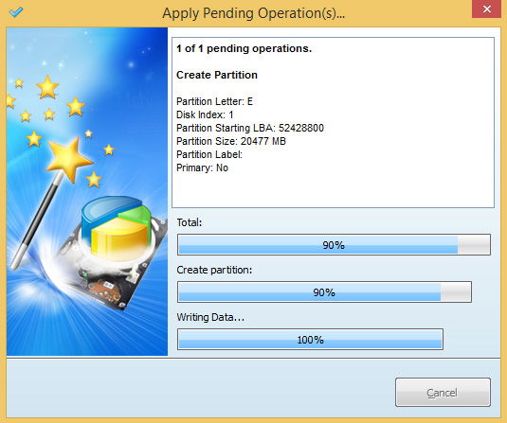Click the Total label
Viewport: 507px width, 423px height.
[x=190, y=222]
